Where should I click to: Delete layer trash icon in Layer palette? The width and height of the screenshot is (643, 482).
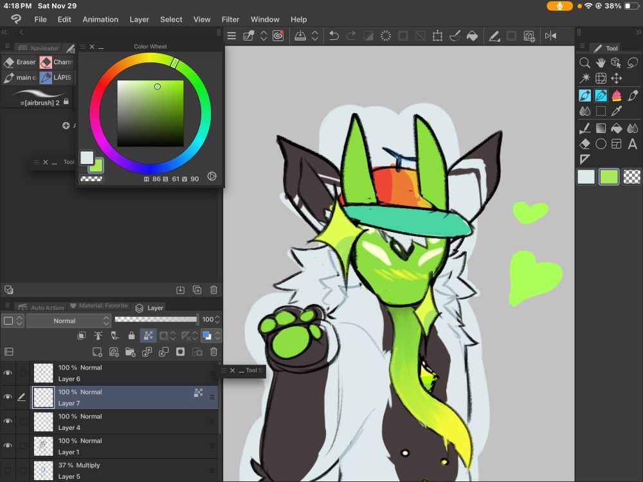coord(213,352)
